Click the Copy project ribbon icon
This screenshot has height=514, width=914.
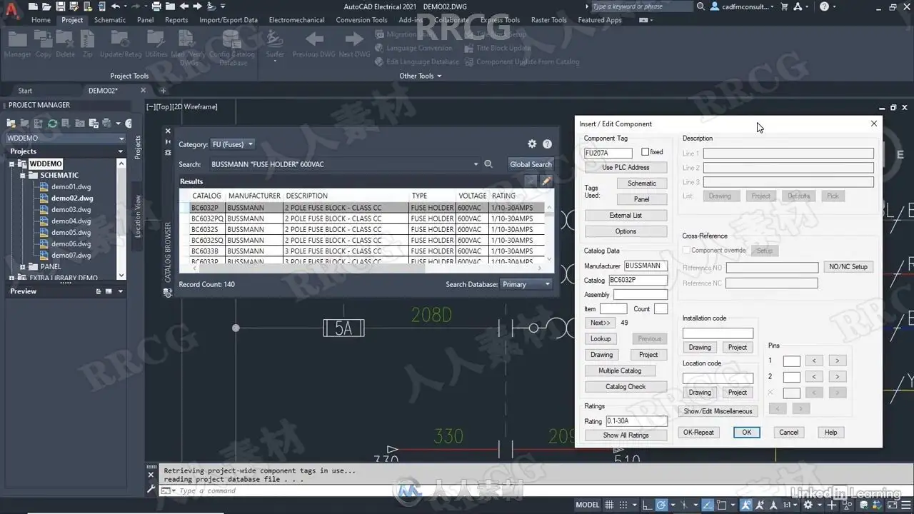[x=44, y=44]
